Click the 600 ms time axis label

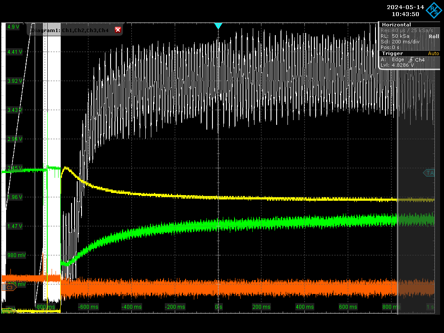pyautogui.click(x=348, y=307)
